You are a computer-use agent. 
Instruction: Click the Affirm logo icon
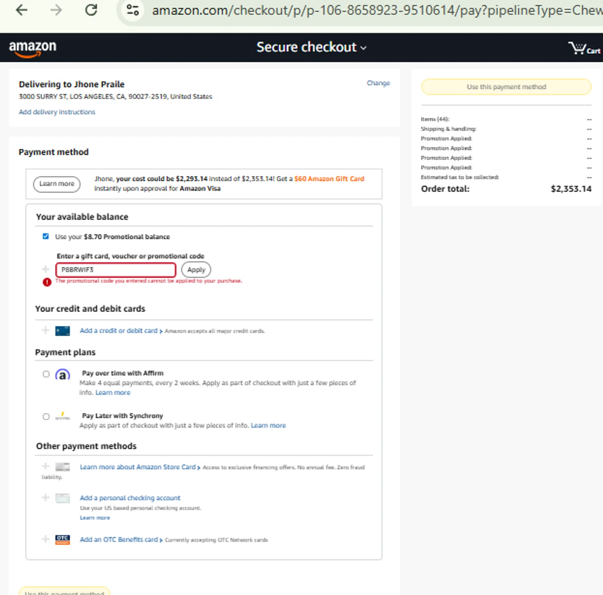point(62,375)
